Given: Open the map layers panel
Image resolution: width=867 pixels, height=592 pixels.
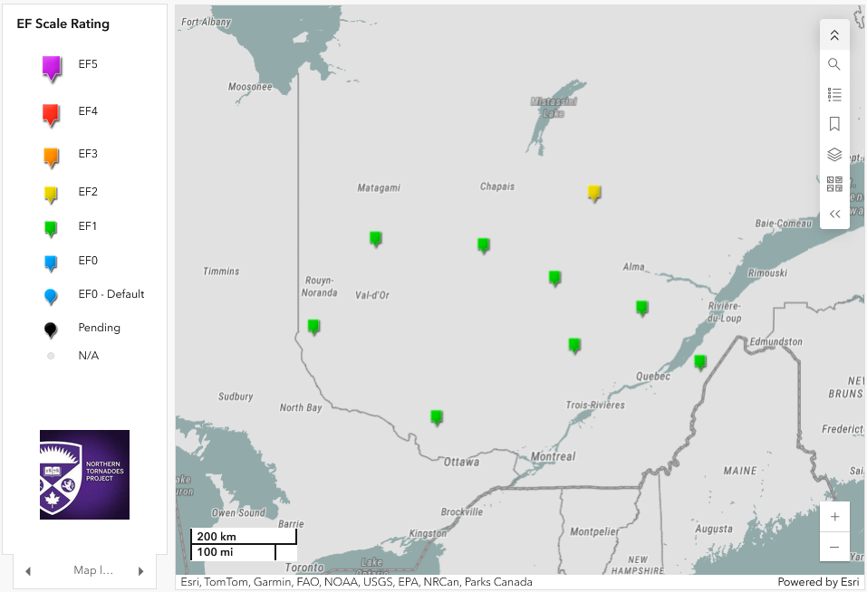Looking at the screenshot, I should click(x=834, y=155).
